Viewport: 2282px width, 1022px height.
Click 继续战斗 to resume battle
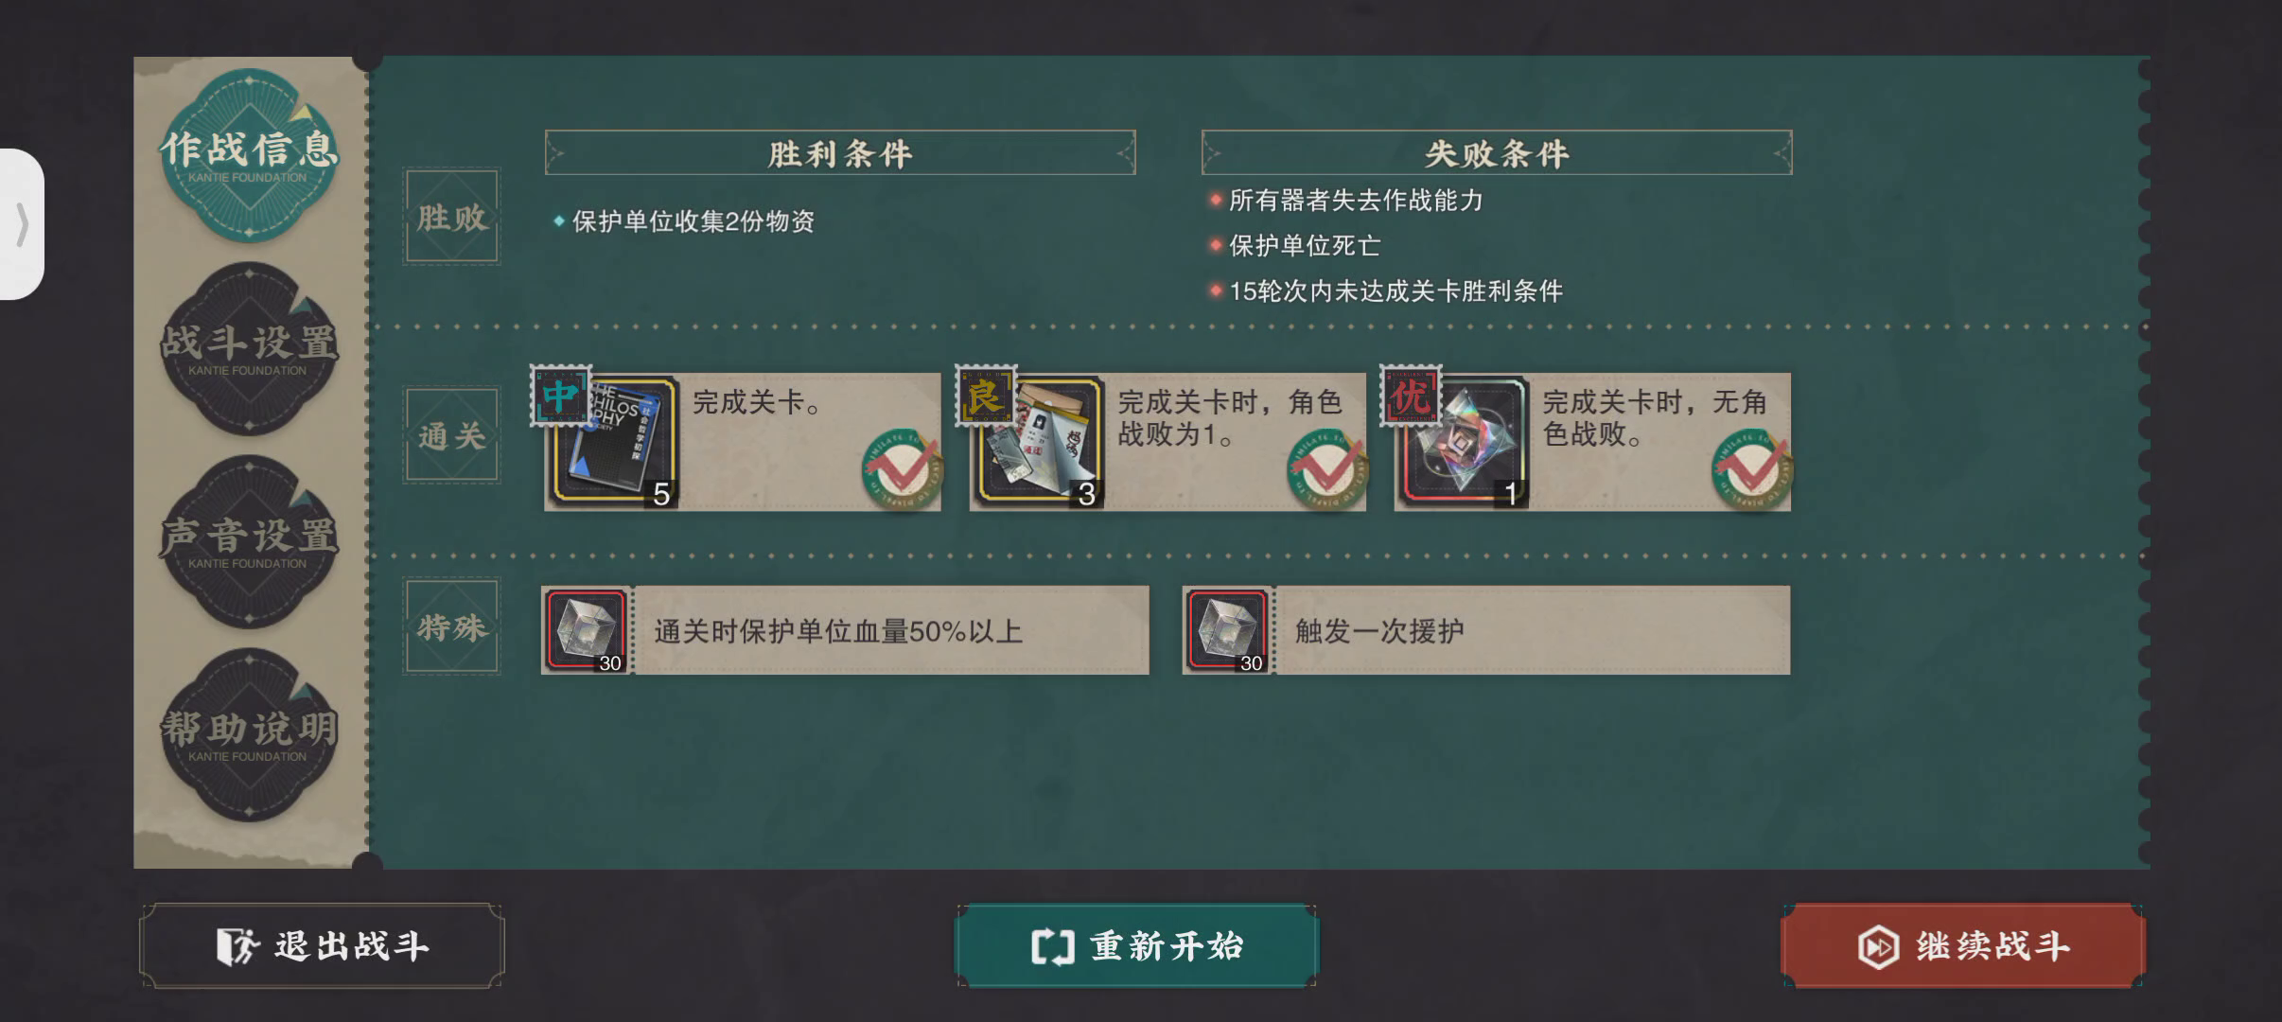1963,945
